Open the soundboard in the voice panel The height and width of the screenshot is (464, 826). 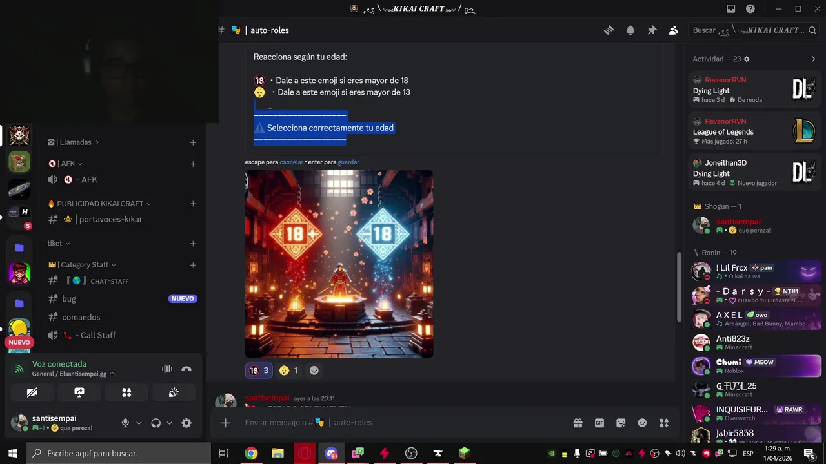[174, 392]
